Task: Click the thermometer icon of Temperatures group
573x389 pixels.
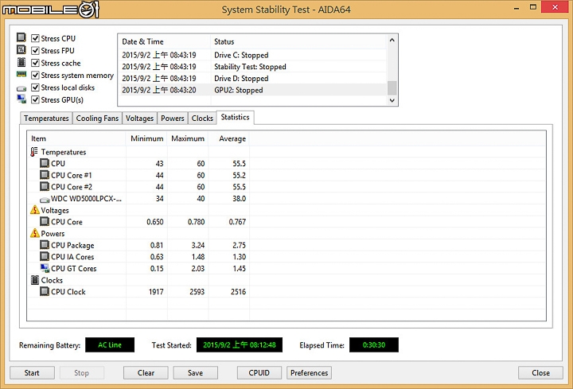Action: click(34, 152)
